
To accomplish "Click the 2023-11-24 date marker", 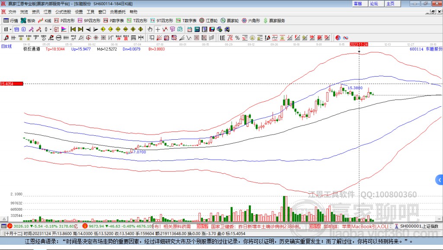I will tap(359, 45).
